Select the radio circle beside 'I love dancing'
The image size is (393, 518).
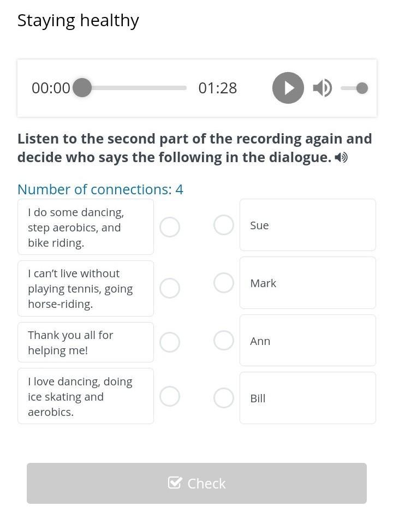point(170,396)
